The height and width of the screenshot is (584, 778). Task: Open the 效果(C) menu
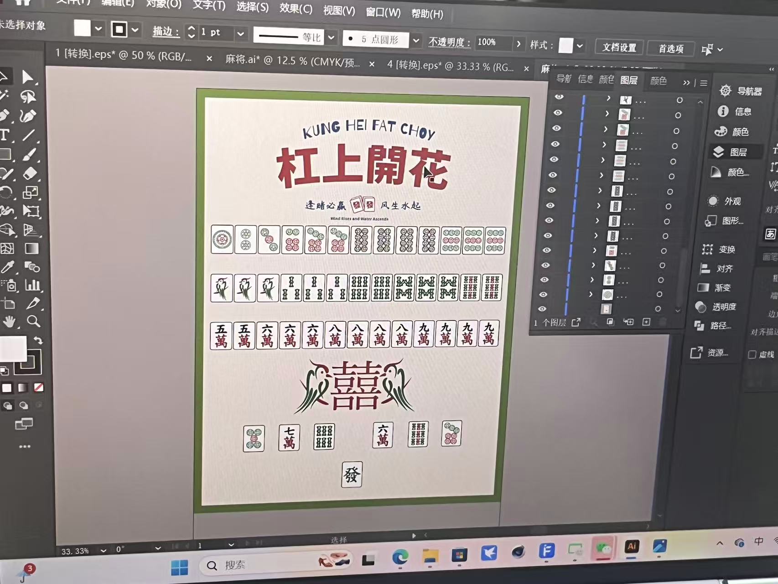point(296,9)
